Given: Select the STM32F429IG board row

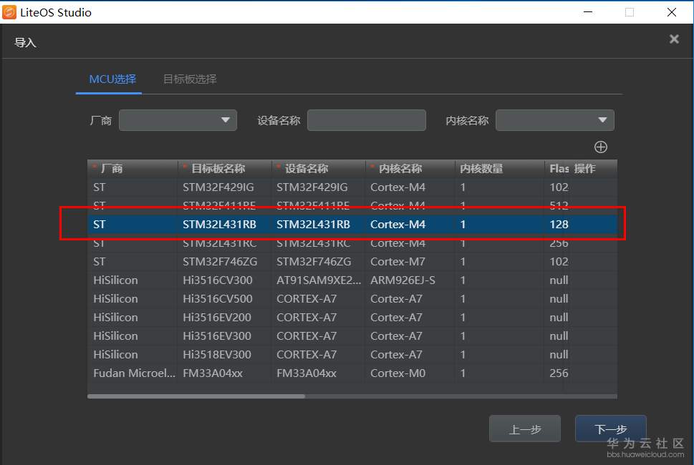Looking at the screenshot, I should tap(352, 187).
